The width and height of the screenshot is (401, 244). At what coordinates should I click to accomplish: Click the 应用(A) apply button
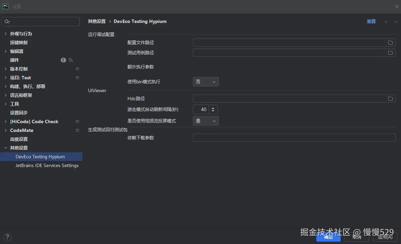click(385, 237)
